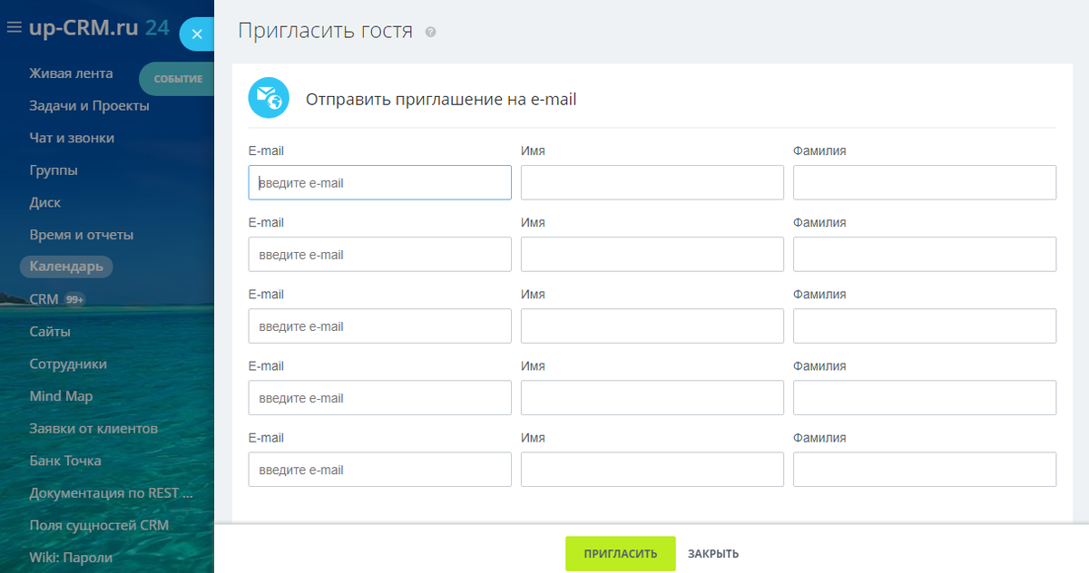Click the Пригласить гостя page title
The width and height of the screenshot is (1089, 573).
(x=325, y=31)
